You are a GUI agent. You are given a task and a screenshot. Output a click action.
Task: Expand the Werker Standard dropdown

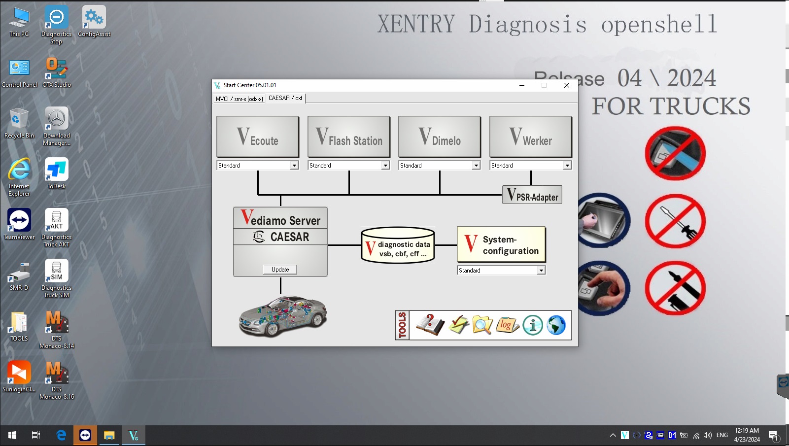[567, 166]
